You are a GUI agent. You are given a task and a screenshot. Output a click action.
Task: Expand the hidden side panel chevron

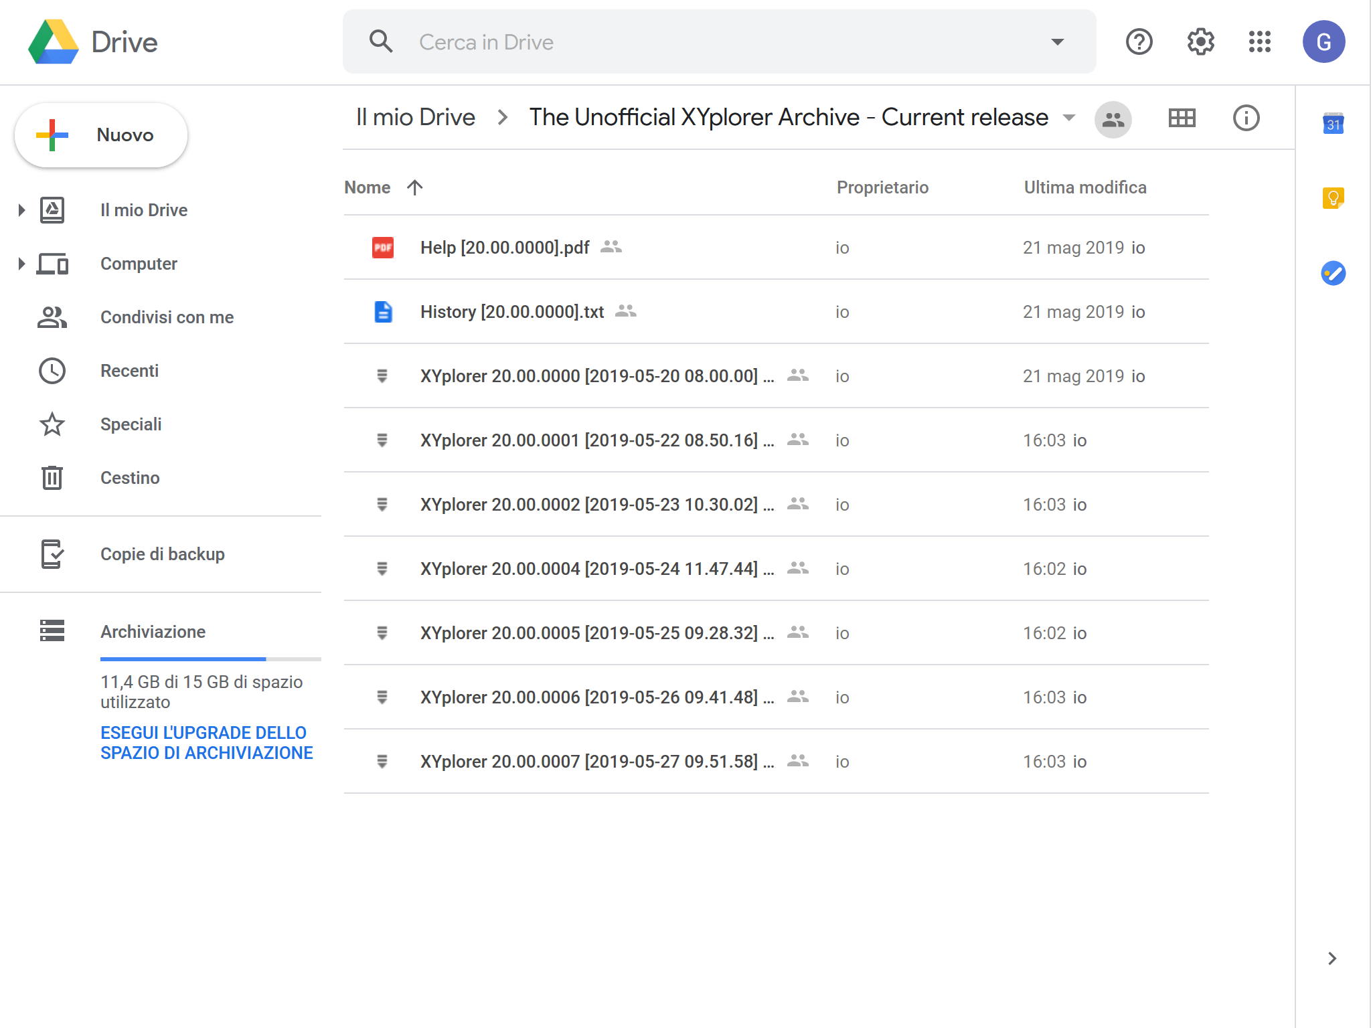point(1332,958)
